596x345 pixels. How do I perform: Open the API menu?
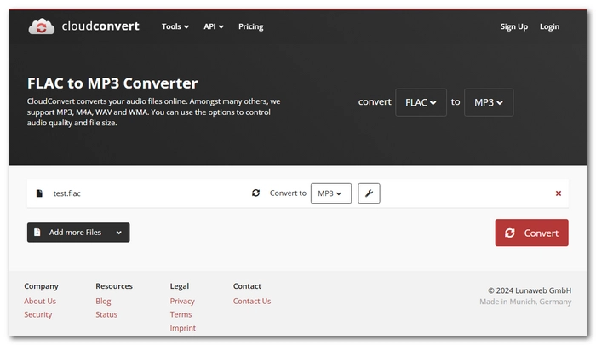(x=214, y=26)
